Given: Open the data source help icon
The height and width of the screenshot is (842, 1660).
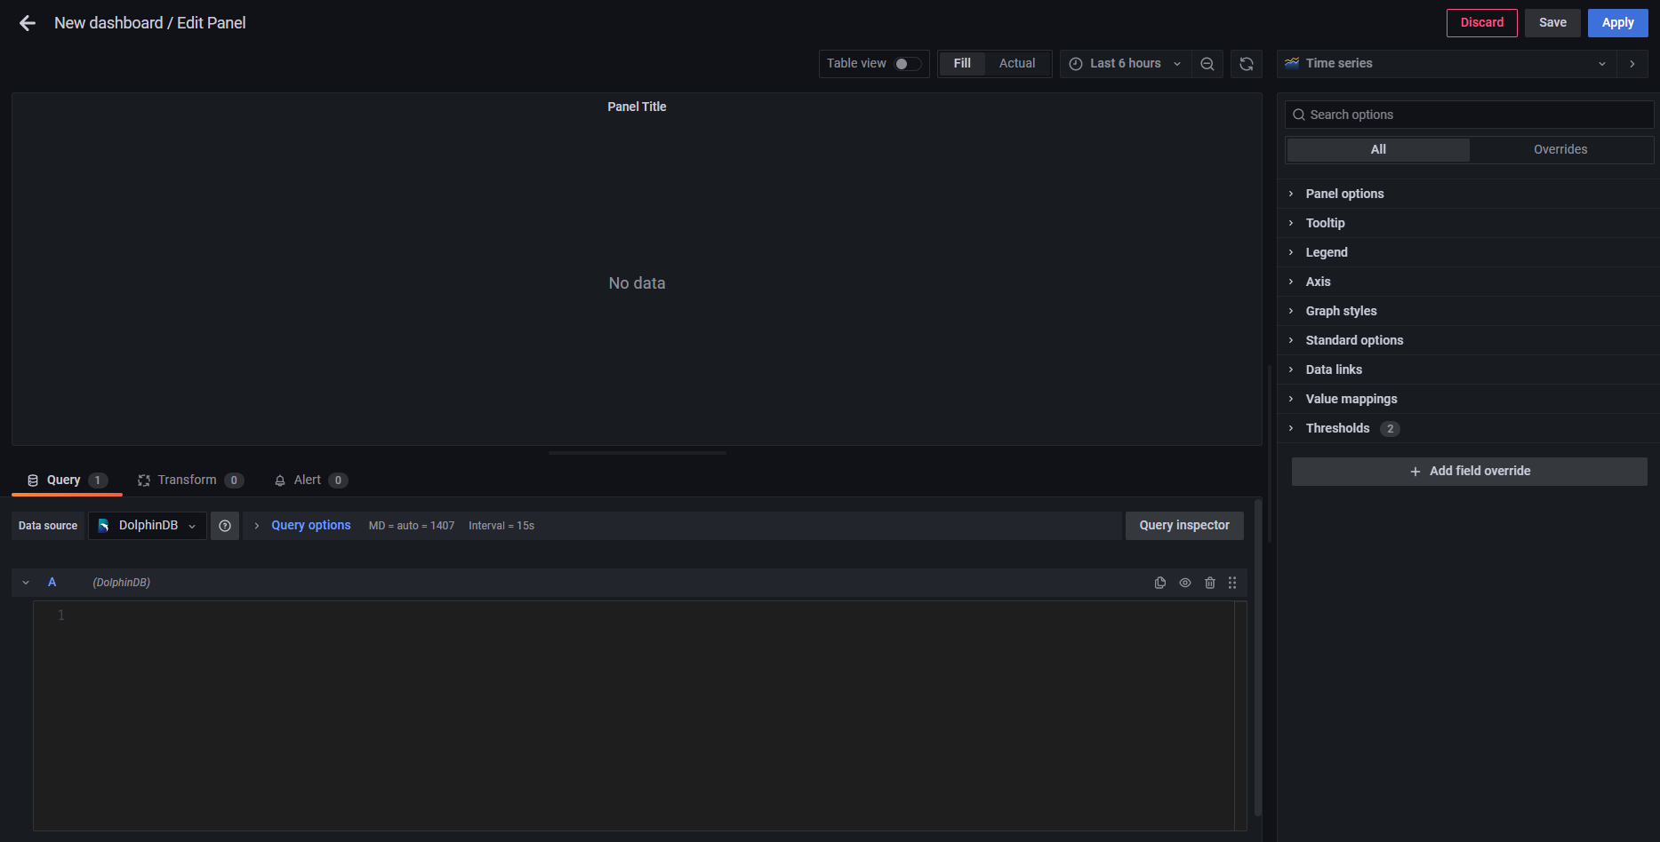Looking at the screenshot, I should click(225, 526).
